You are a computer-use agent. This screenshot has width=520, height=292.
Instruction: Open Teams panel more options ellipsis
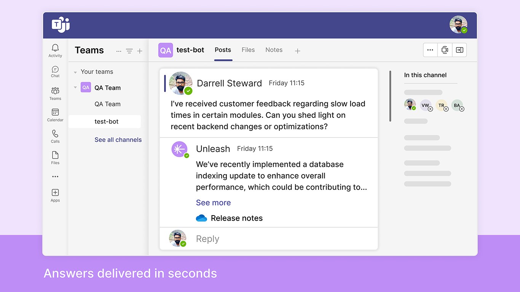(119, 51)
